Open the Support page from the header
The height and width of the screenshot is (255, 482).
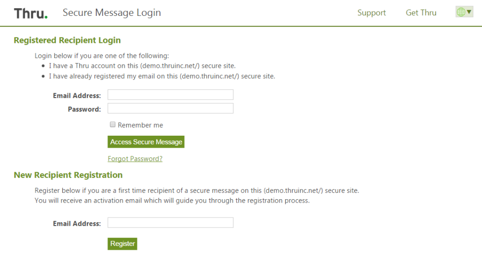point(371,13)
